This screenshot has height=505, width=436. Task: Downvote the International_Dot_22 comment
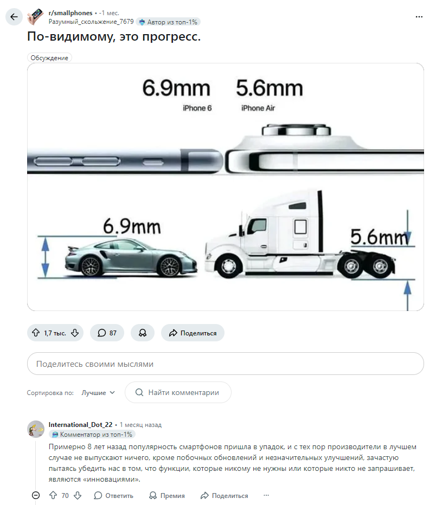78,495
